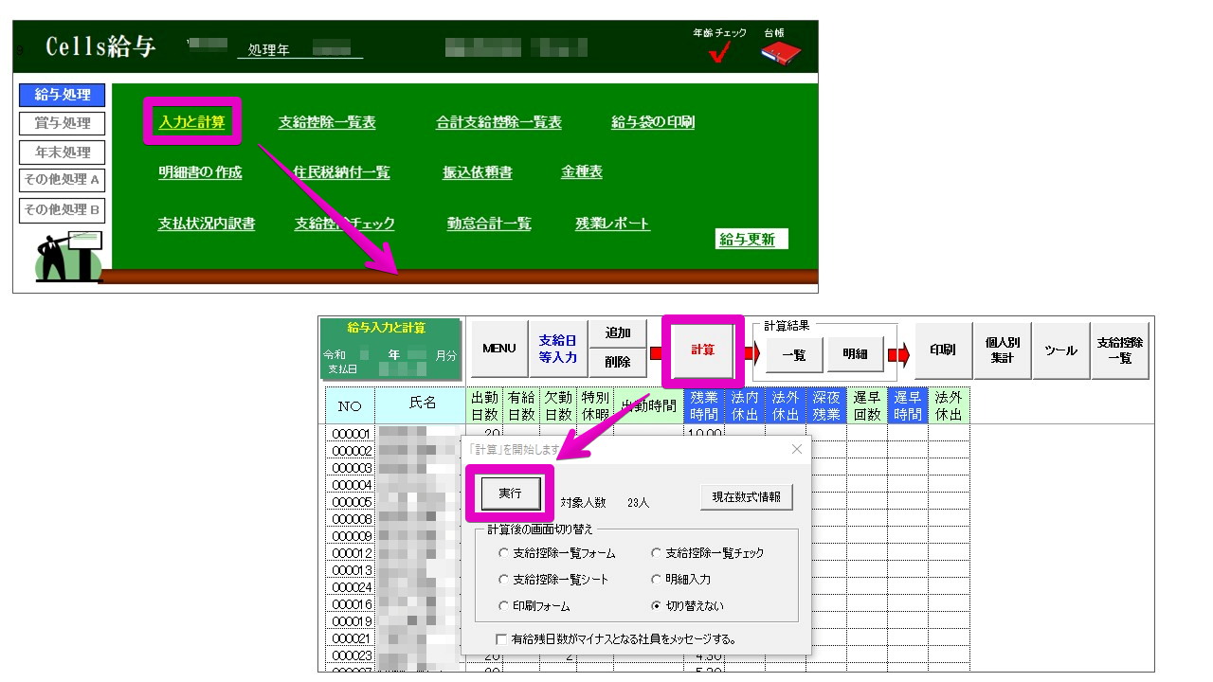
Task: Click the 遅早時間 column header
Action: (x=908, y=405)
